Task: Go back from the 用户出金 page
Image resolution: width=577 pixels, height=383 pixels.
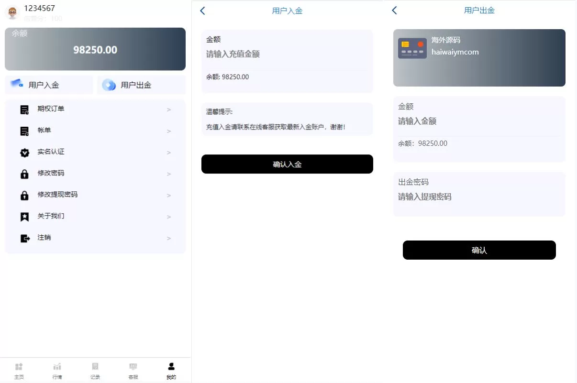Action: 394,10
